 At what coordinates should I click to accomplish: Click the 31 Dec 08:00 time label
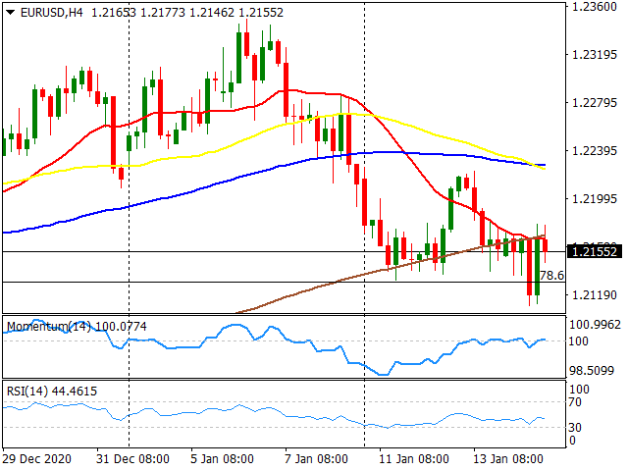pos(132,458)
